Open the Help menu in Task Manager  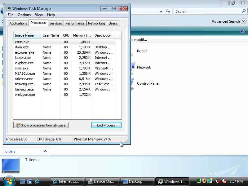(51, 15)
